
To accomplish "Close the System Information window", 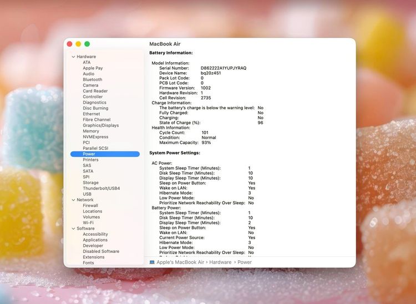I will point(69,44).
